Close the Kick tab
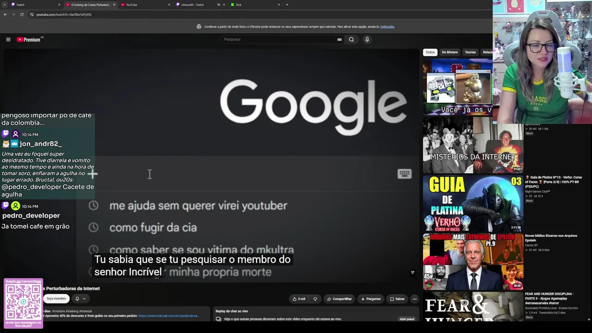The width and height of the screenshot is (592, 333). [x=279, y=5]
